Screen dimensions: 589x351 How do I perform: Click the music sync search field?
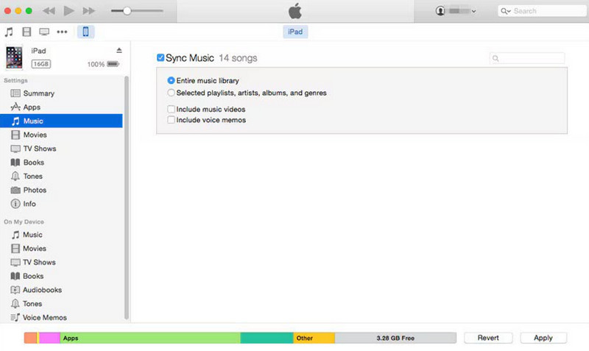527,58
